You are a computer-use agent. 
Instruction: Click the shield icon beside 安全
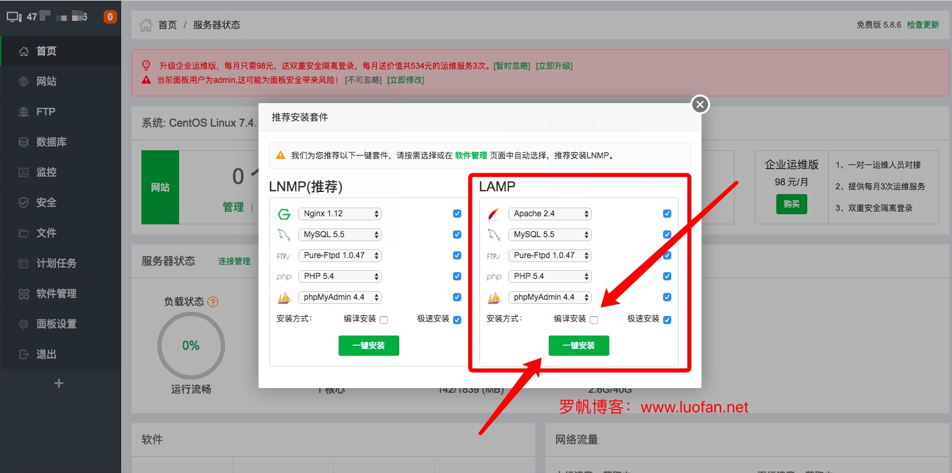(x=24, y=203)
